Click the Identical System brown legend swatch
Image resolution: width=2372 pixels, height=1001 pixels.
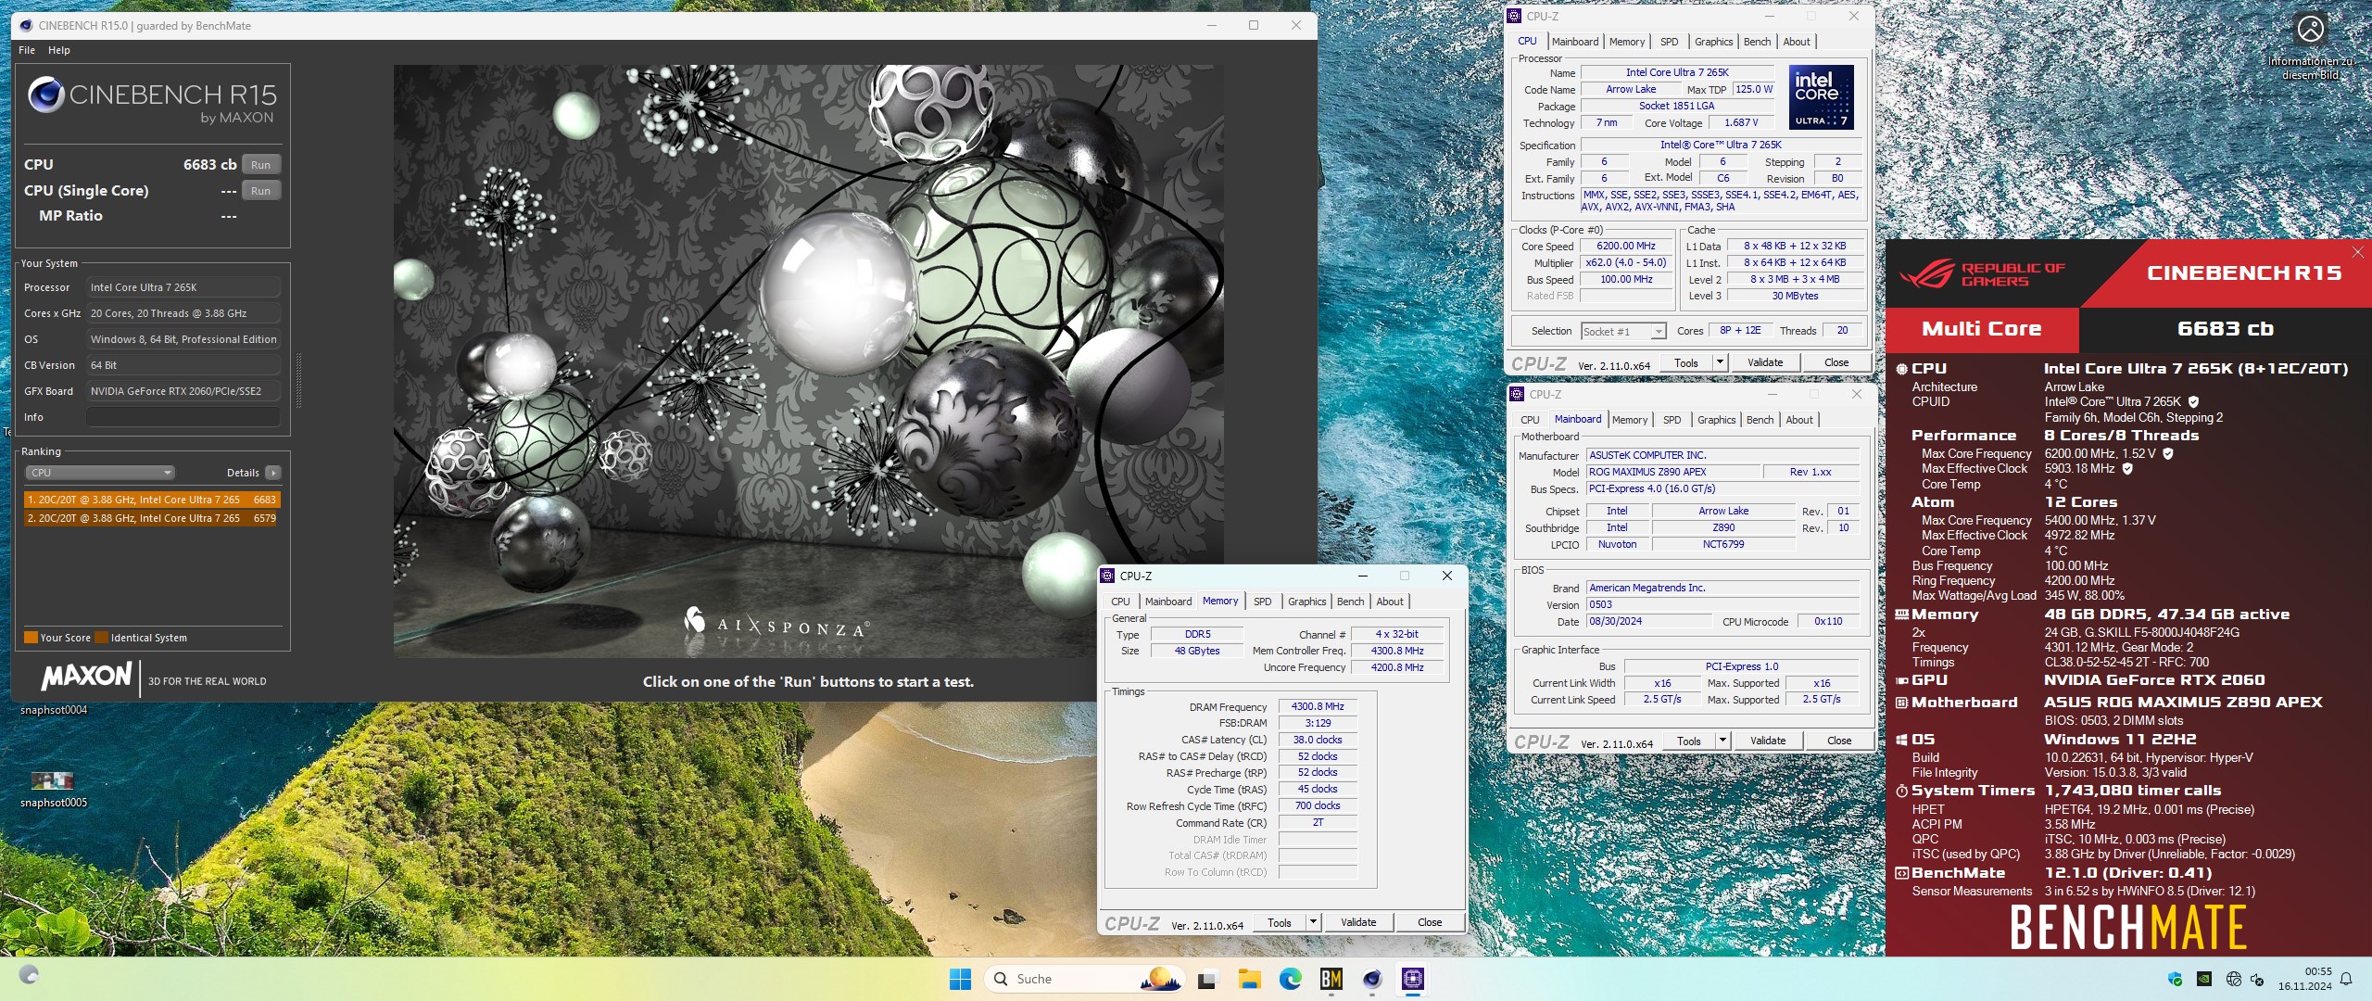click(102, 638)
